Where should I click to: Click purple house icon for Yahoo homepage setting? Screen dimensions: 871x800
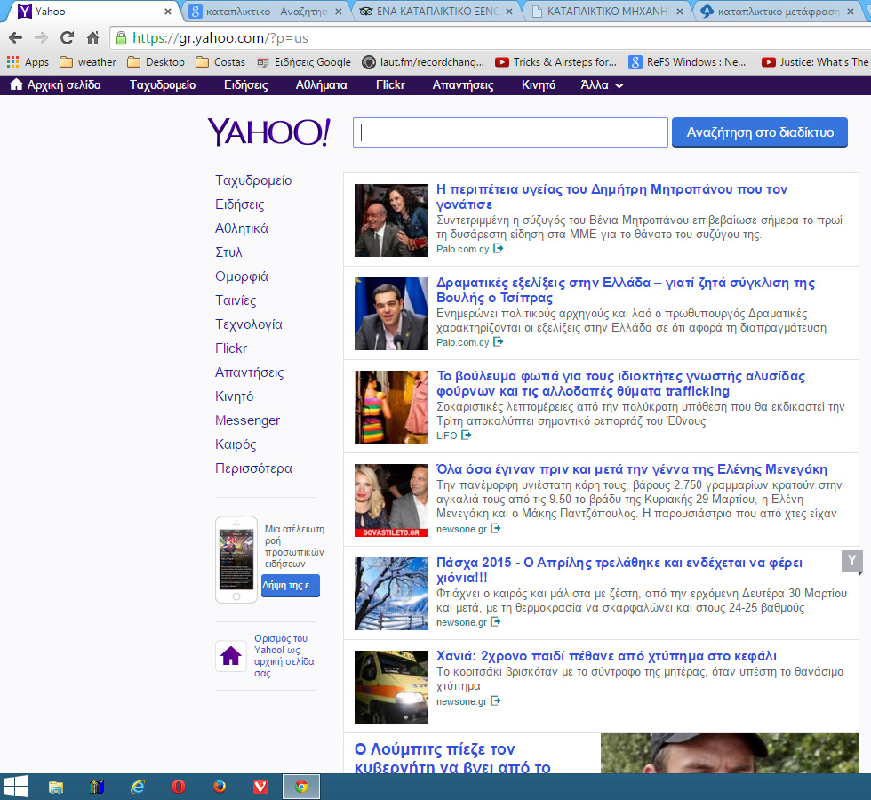coord(230,656)
